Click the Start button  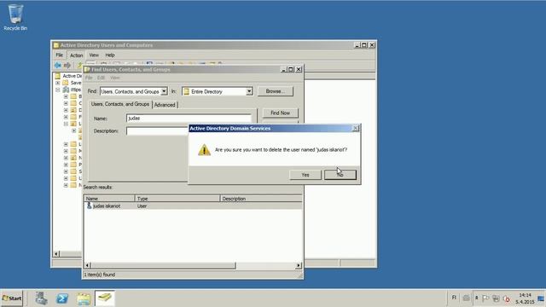(11, 298)
